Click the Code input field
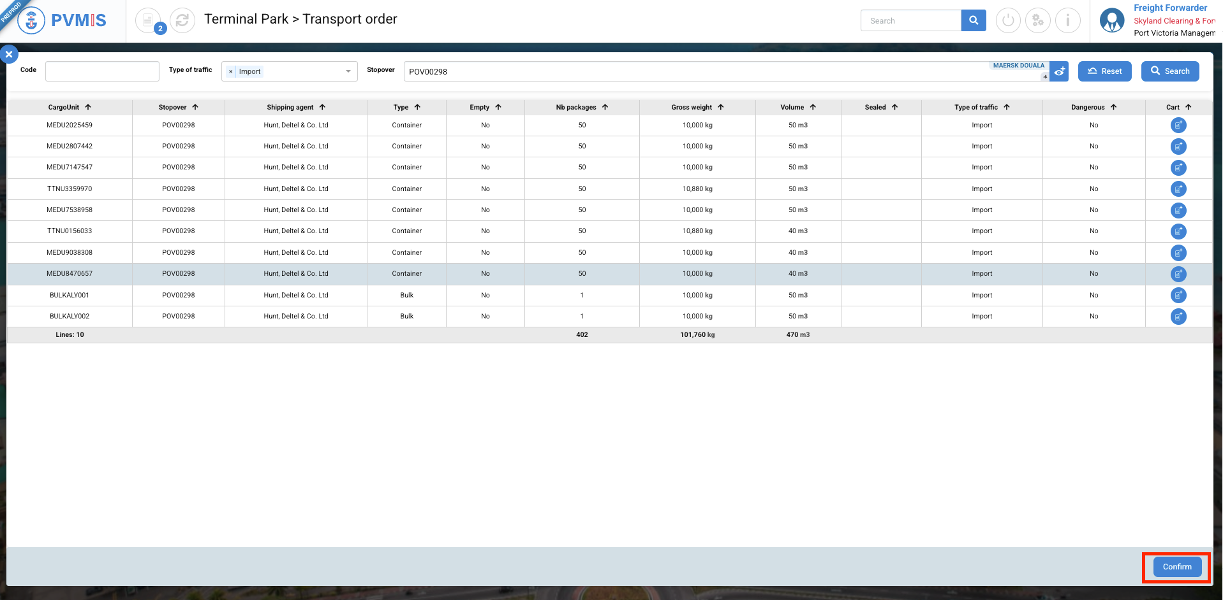The image size is (1223, 600). coord(102,71)
